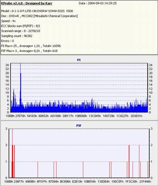Click the 27E70h axis label
This screenshot has width=158, height=186.
(x=20, y=116)
